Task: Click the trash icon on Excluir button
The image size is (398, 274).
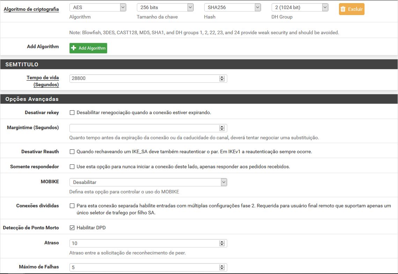Action: click(x=343, y=9)
